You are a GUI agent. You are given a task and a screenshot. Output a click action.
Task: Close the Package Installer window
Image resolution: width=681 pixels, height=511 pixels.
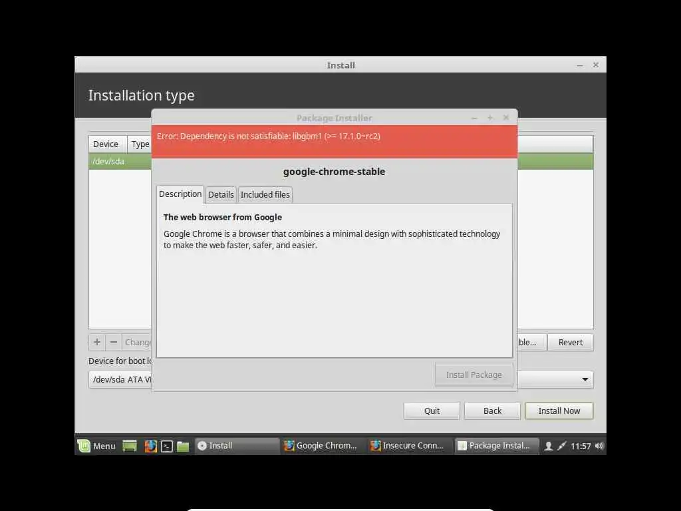point(506,118)
